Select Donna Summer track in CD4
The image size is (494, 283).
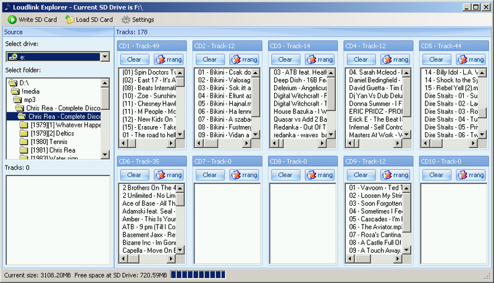coord(375,104)
